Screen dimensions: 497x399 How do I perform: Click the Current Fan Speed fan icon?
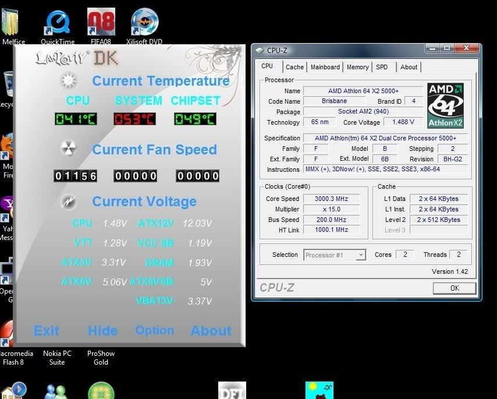click(69, 149)
